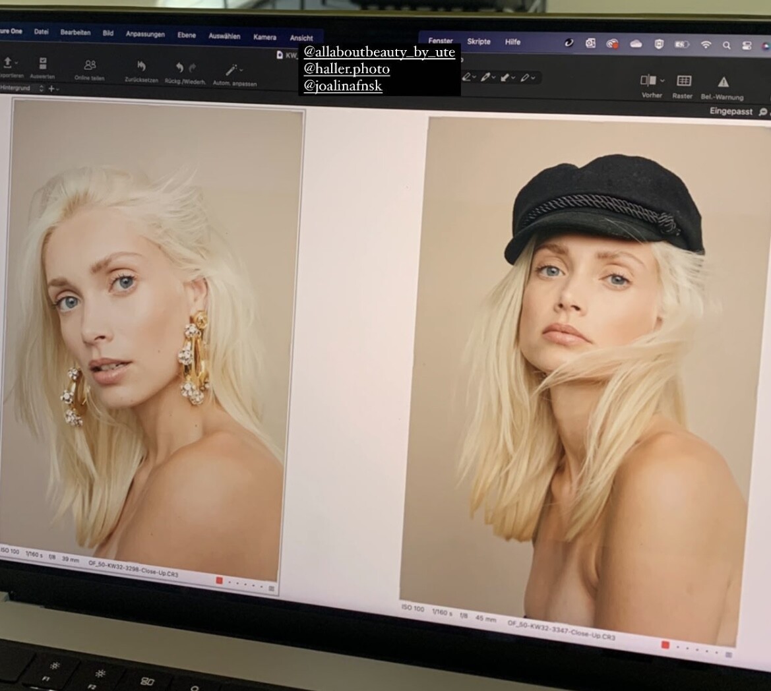Open Wi-Fi menu bar status
771x691 pixels.
click(x=706, y=45)
